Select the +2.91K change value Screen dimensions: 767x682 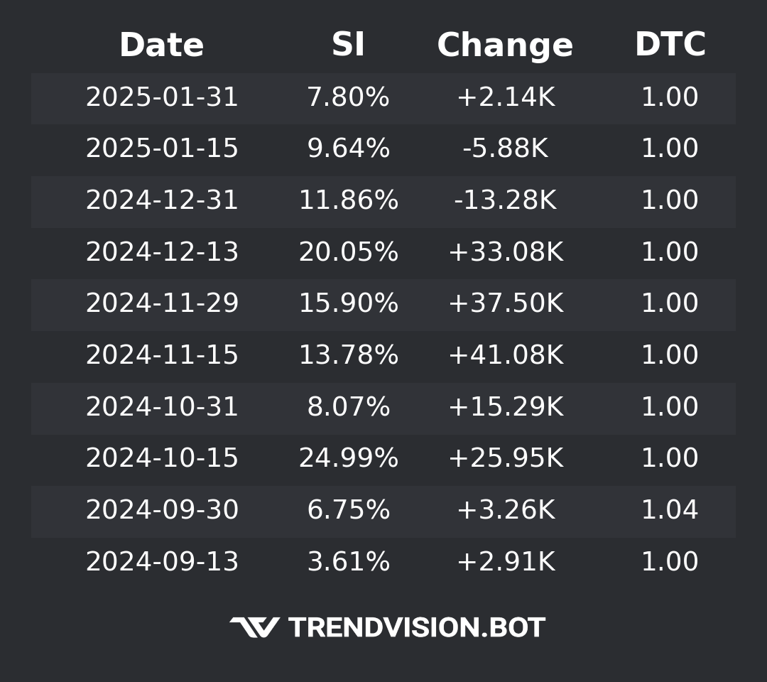pos(505,562)
